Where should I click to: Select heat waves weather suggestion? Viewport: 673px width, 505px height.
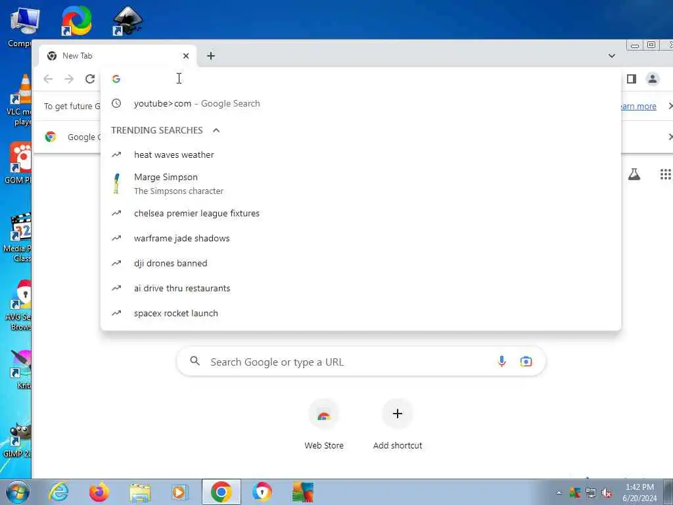(361, 155)
